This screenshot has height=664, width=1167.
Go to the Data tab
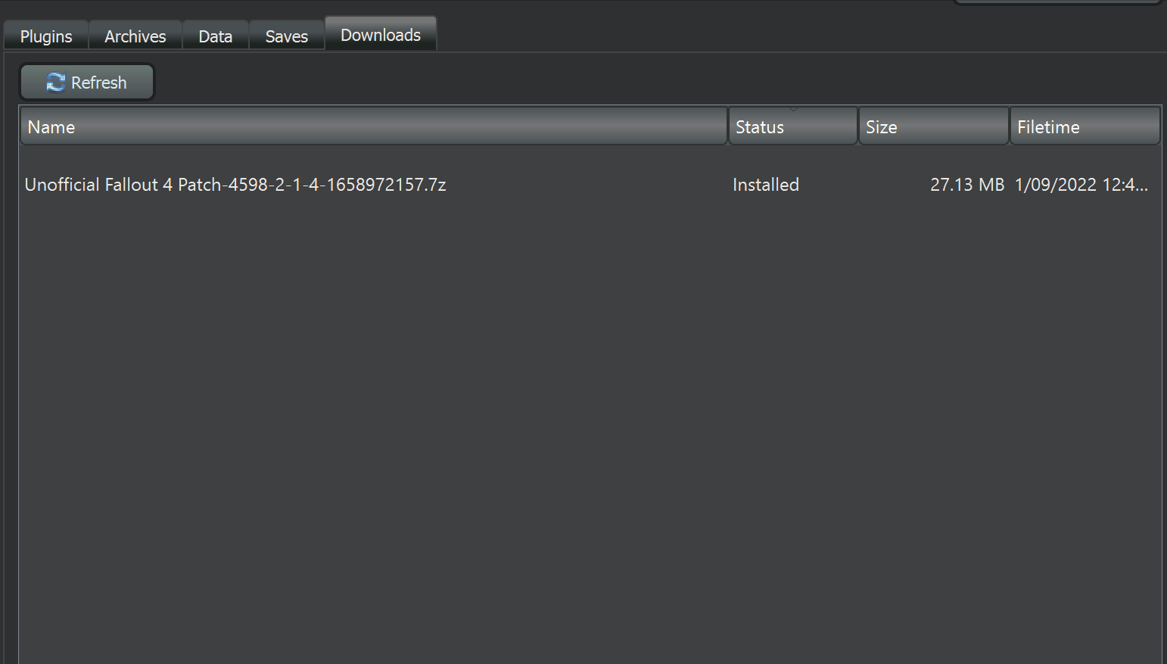(x=215, y=36)
